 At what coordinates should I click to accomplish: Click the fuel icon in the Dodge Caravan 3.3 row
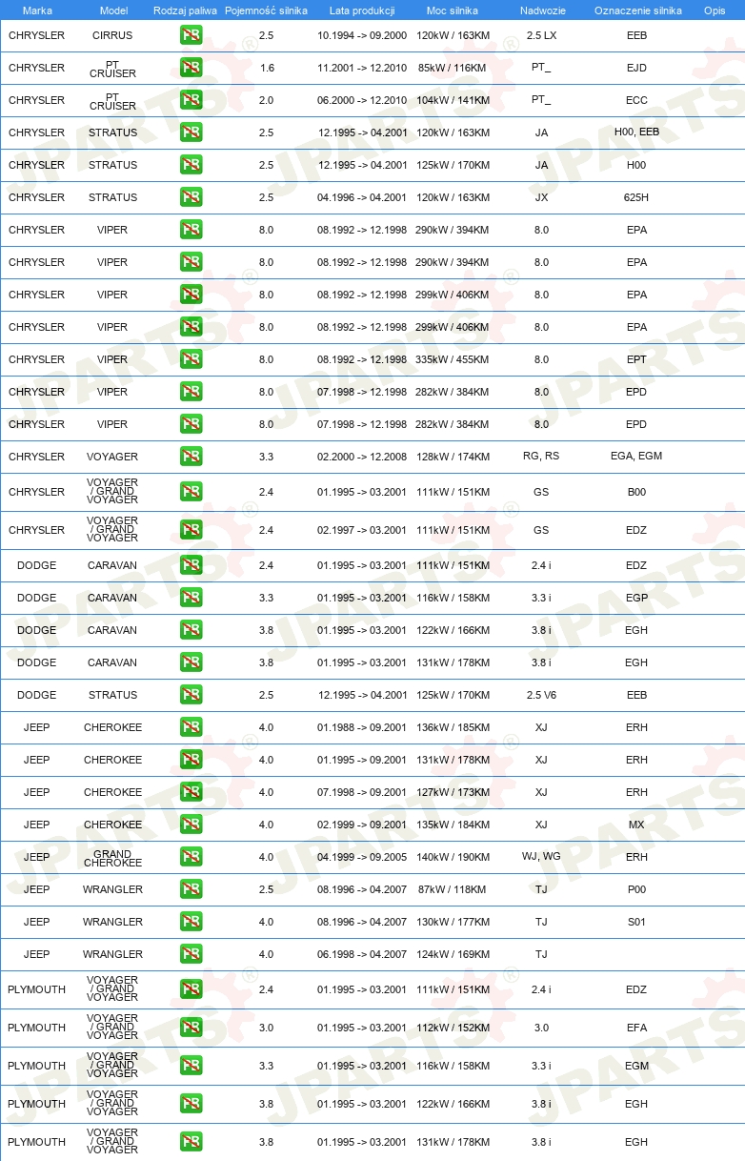191,599
